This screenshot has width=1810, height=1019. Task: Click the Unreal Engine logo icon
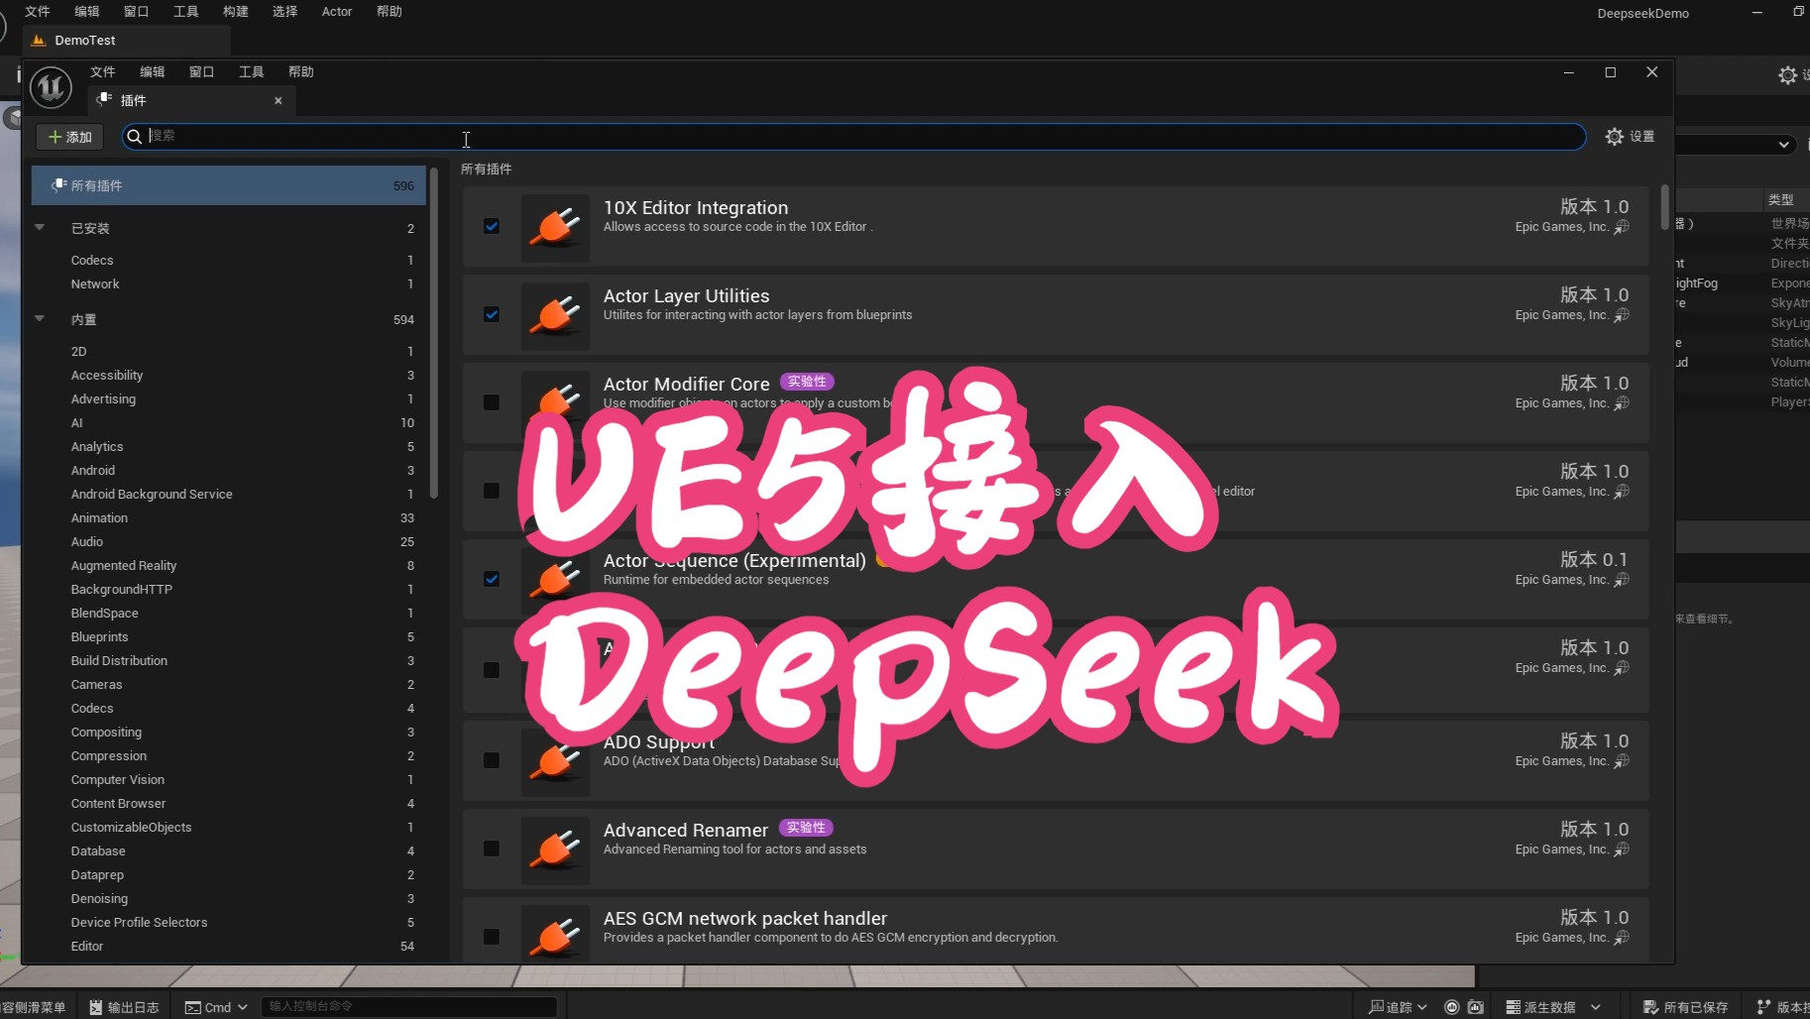49,87
